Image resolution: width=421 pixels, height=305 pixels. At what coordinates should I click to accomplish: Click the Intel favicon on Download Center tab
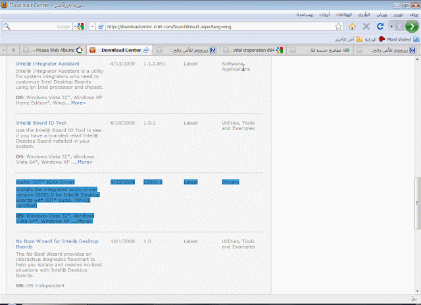coord(146,50)
